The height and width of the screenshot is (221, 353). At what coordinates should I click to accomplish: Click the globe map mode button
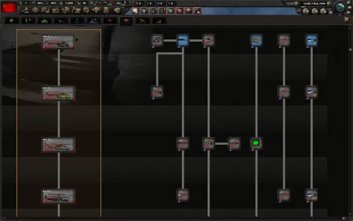[x=340, y=7]
